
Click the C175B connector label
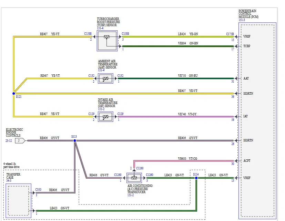click(230, 34)
